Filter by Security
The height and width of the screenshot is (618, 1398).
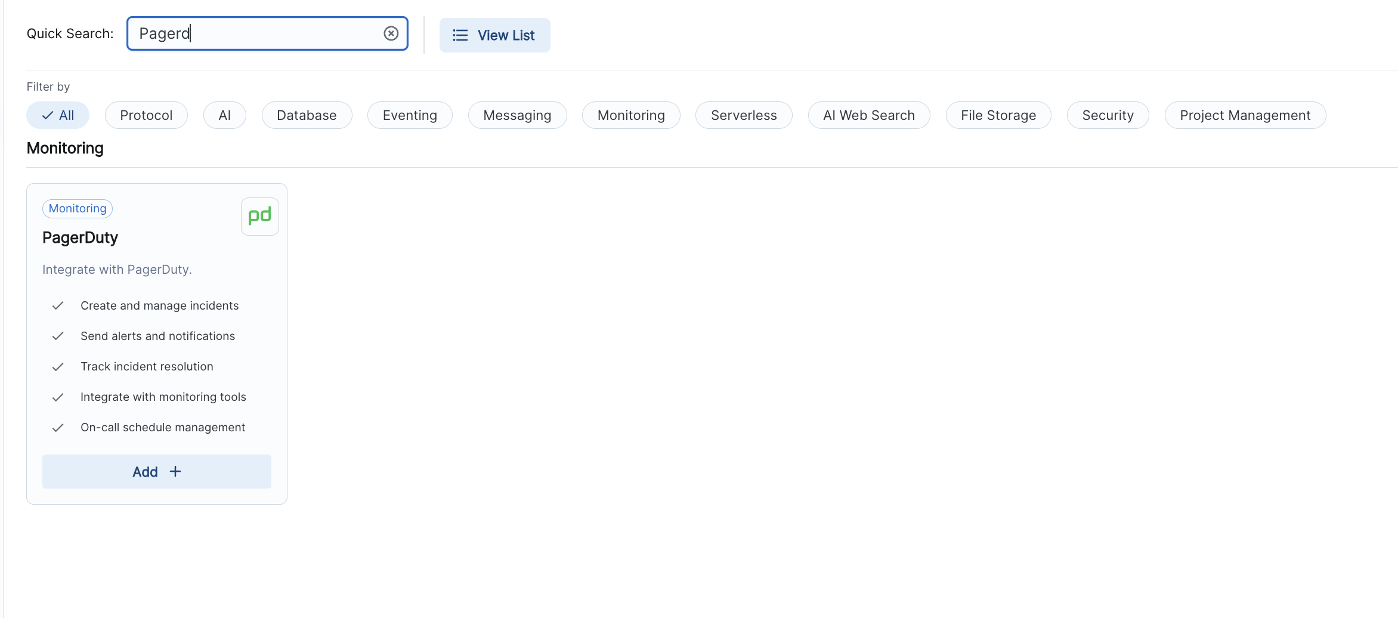(1108, 115)
